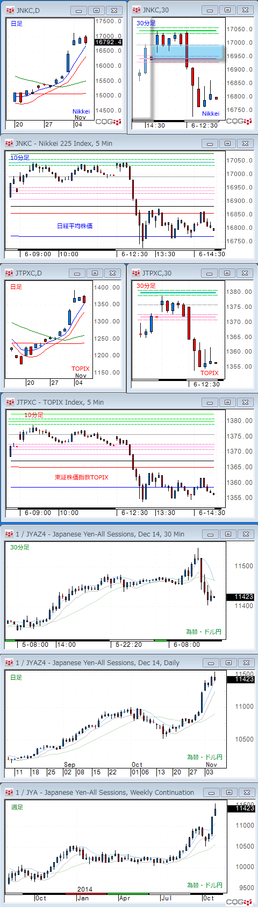Click the Nikkei label in JNKC,30 chart
This screenshot has height=910, width=258.
(x=211, y=114)
